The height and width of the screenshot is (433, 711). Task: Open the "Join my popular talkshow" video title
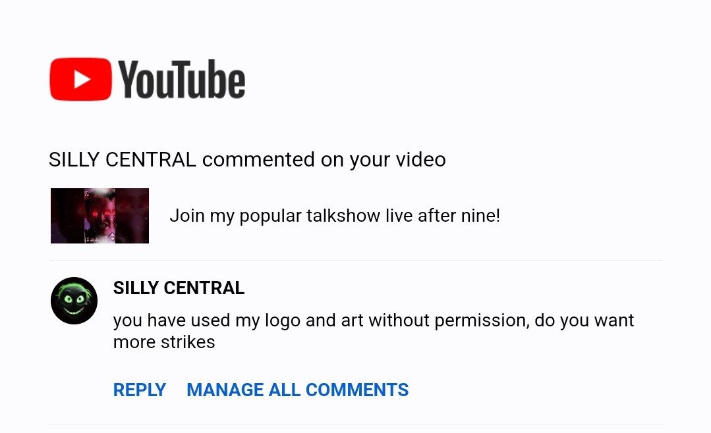(334, 216)
